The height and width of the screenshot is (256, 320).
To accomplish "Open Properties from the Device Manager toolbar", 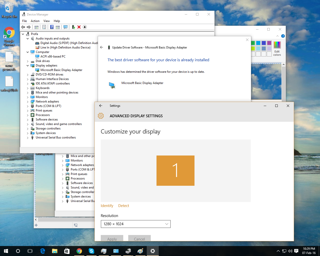I will coord(44,27).
